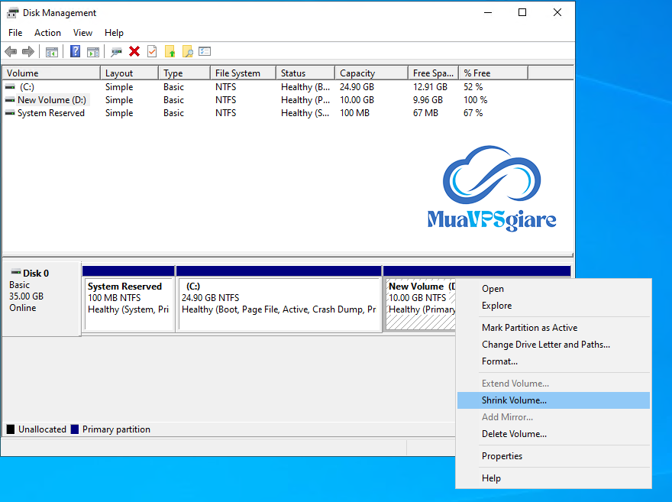
Task: Open Help via blue question mark icon
Action: pos(75,52)
